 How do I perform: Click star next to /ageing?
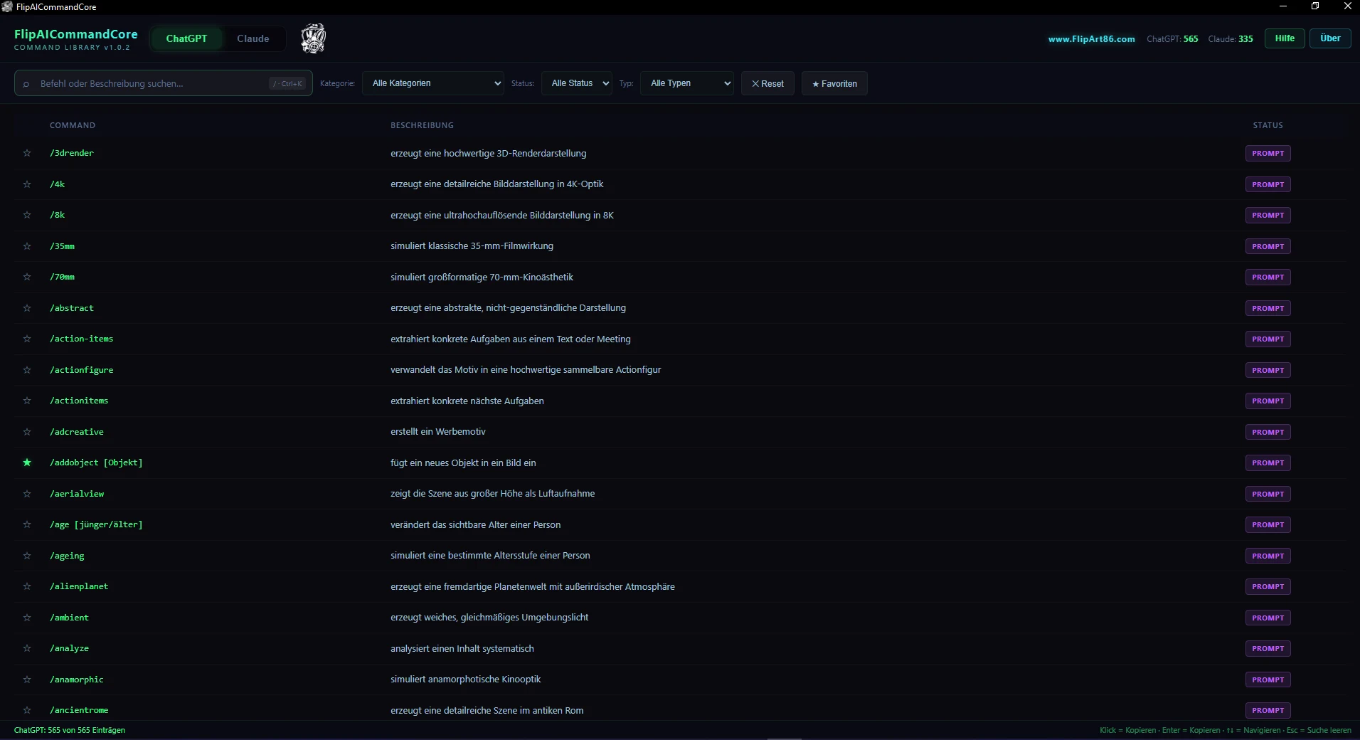point(27,556)
